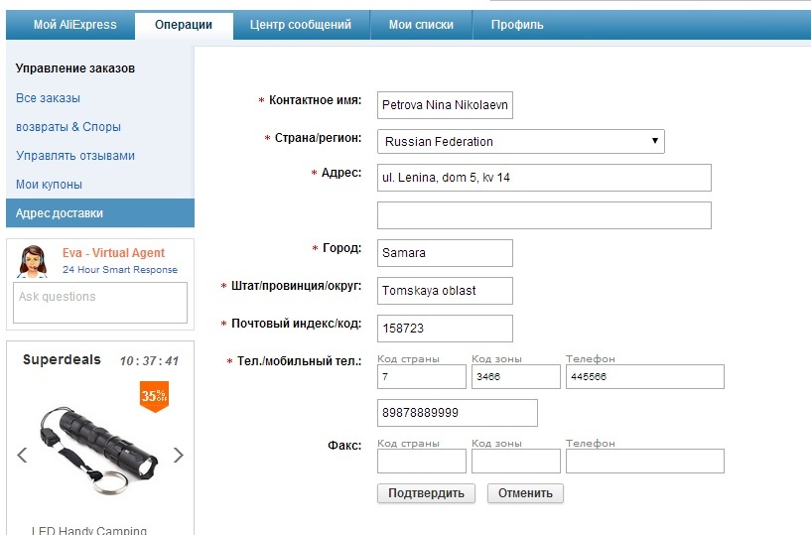The height and width of the screenshot is (535, 811).
Task: Open the Country/Region dropdown showing Russian Federation
Action: (520, 141)
